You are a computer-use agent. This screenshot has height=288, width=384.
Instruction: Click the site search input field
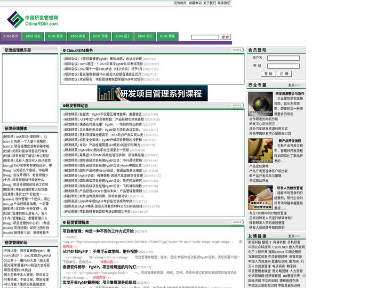click(x=205, y=37)
